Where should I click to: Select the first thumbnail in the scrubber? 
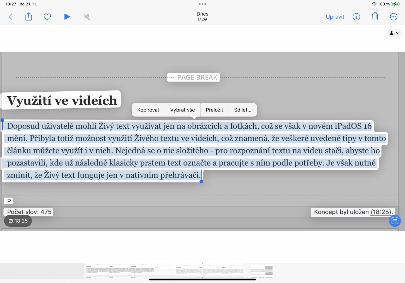[97, 270]
